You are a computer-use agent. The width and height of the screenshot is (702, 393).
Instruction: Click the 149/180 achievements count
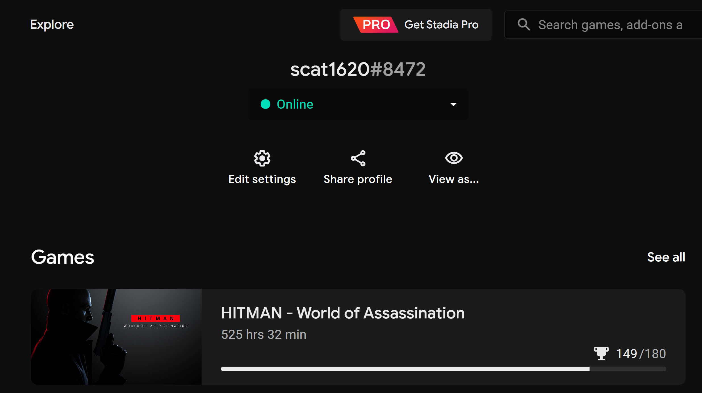[641, 354]
